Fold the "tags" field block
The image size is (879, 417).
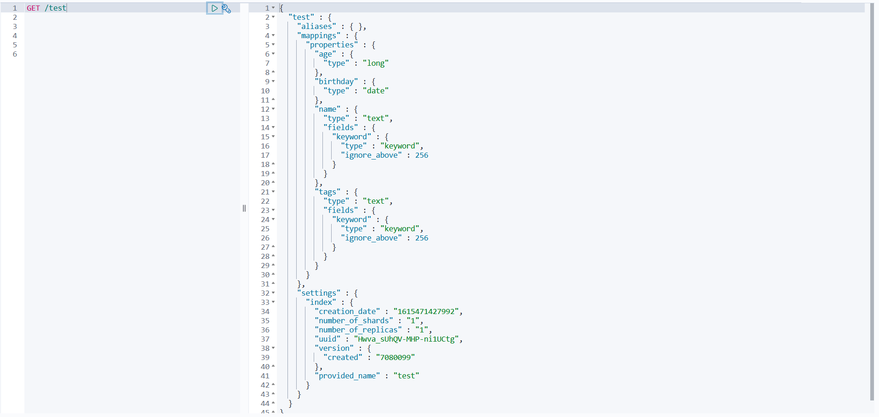point(273,192)
